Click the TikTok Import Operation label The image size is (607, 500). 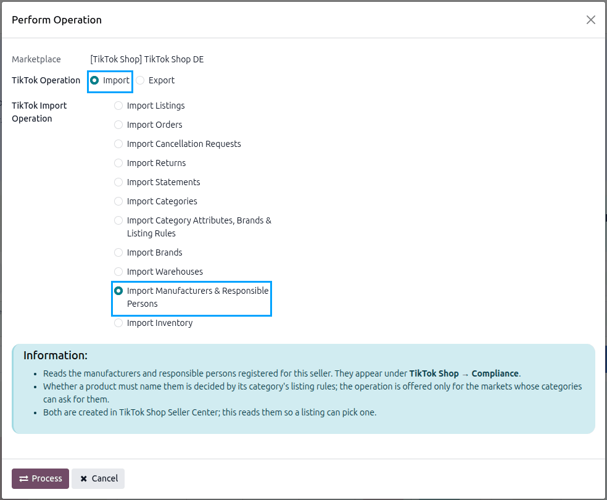(39, 112)
